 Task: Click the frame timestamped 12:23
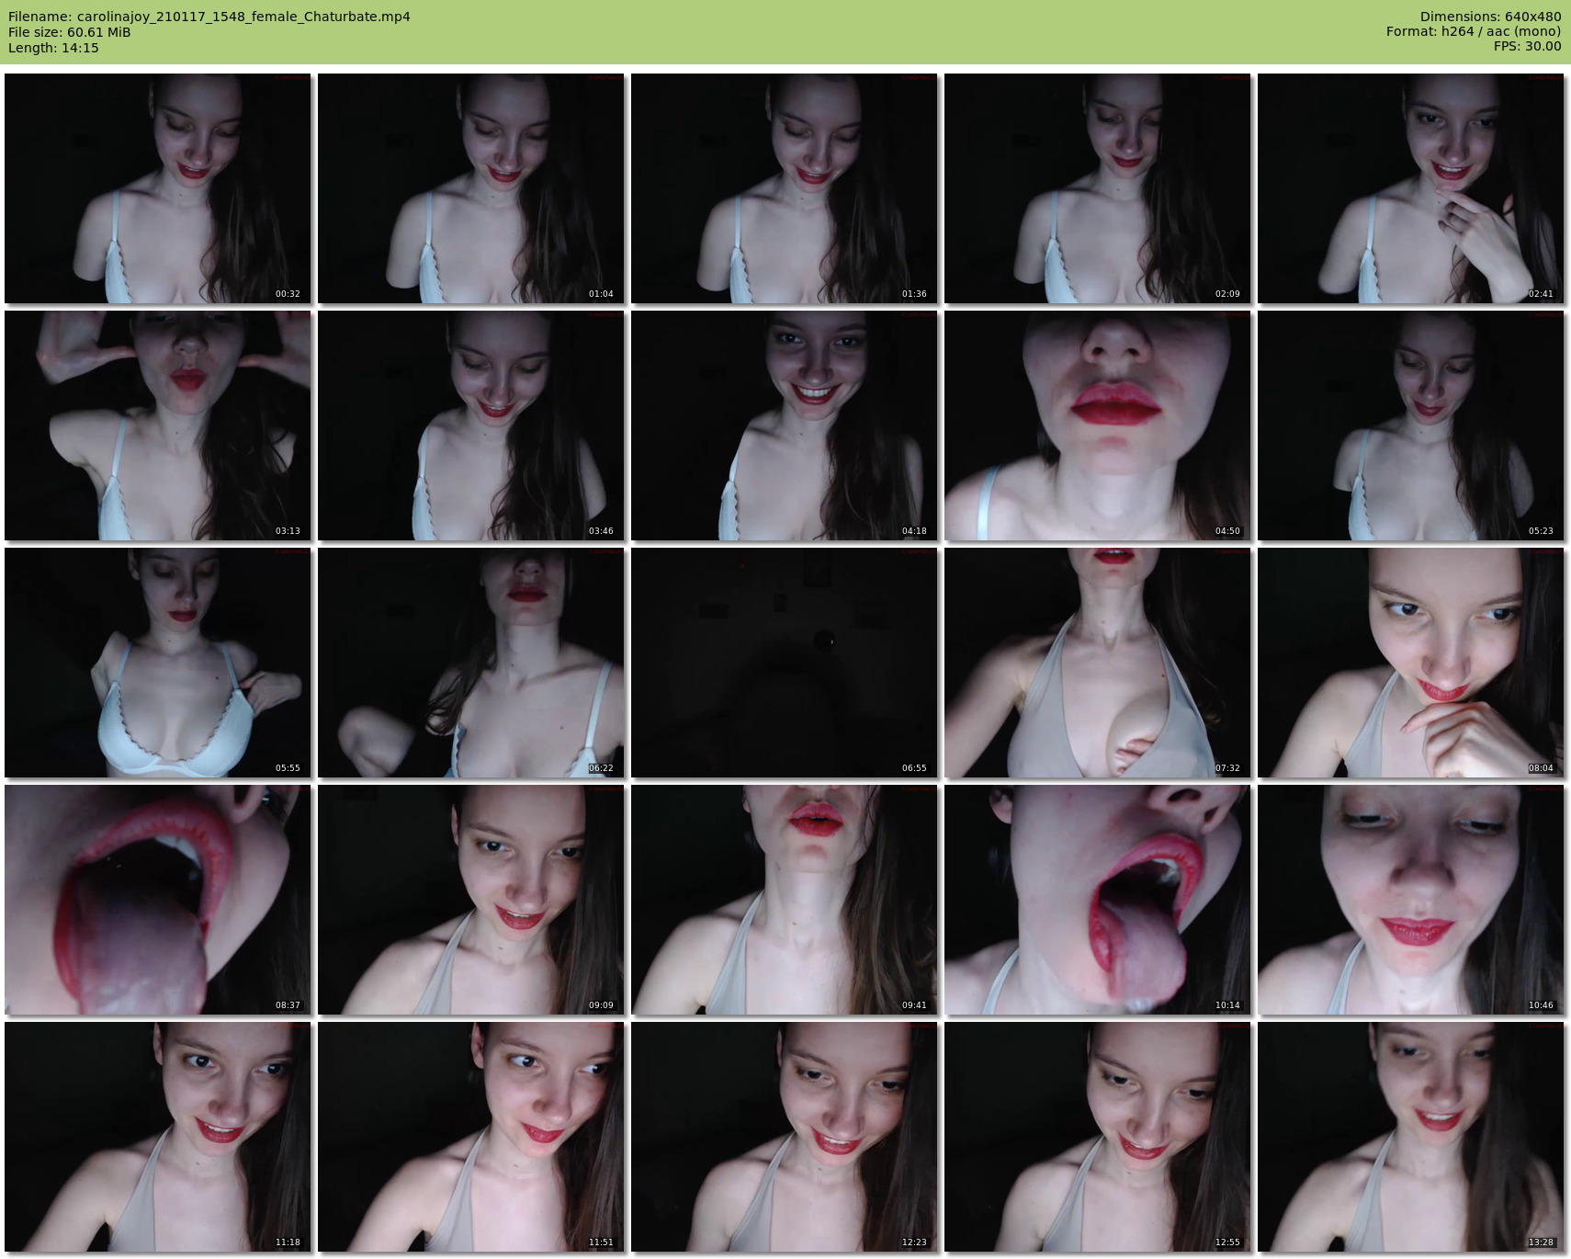coord(784,1137)
